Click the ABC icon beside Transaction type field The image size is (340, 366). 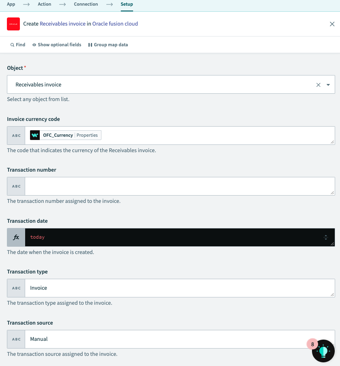(15, 288)
